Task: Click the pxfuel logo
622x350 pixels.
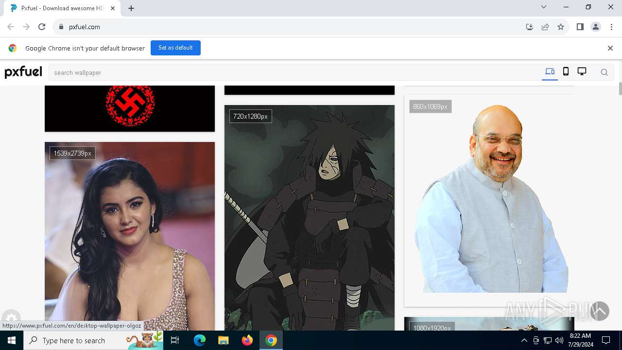Action: click(23, 72)
